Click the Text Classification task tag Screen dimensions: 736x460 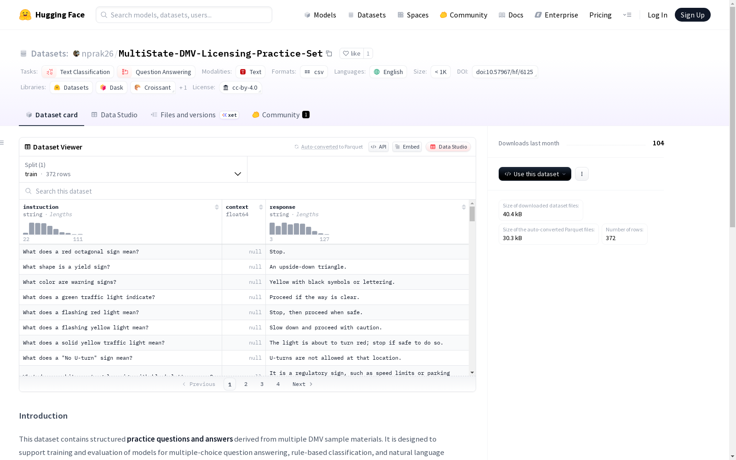tap(78, 72)
